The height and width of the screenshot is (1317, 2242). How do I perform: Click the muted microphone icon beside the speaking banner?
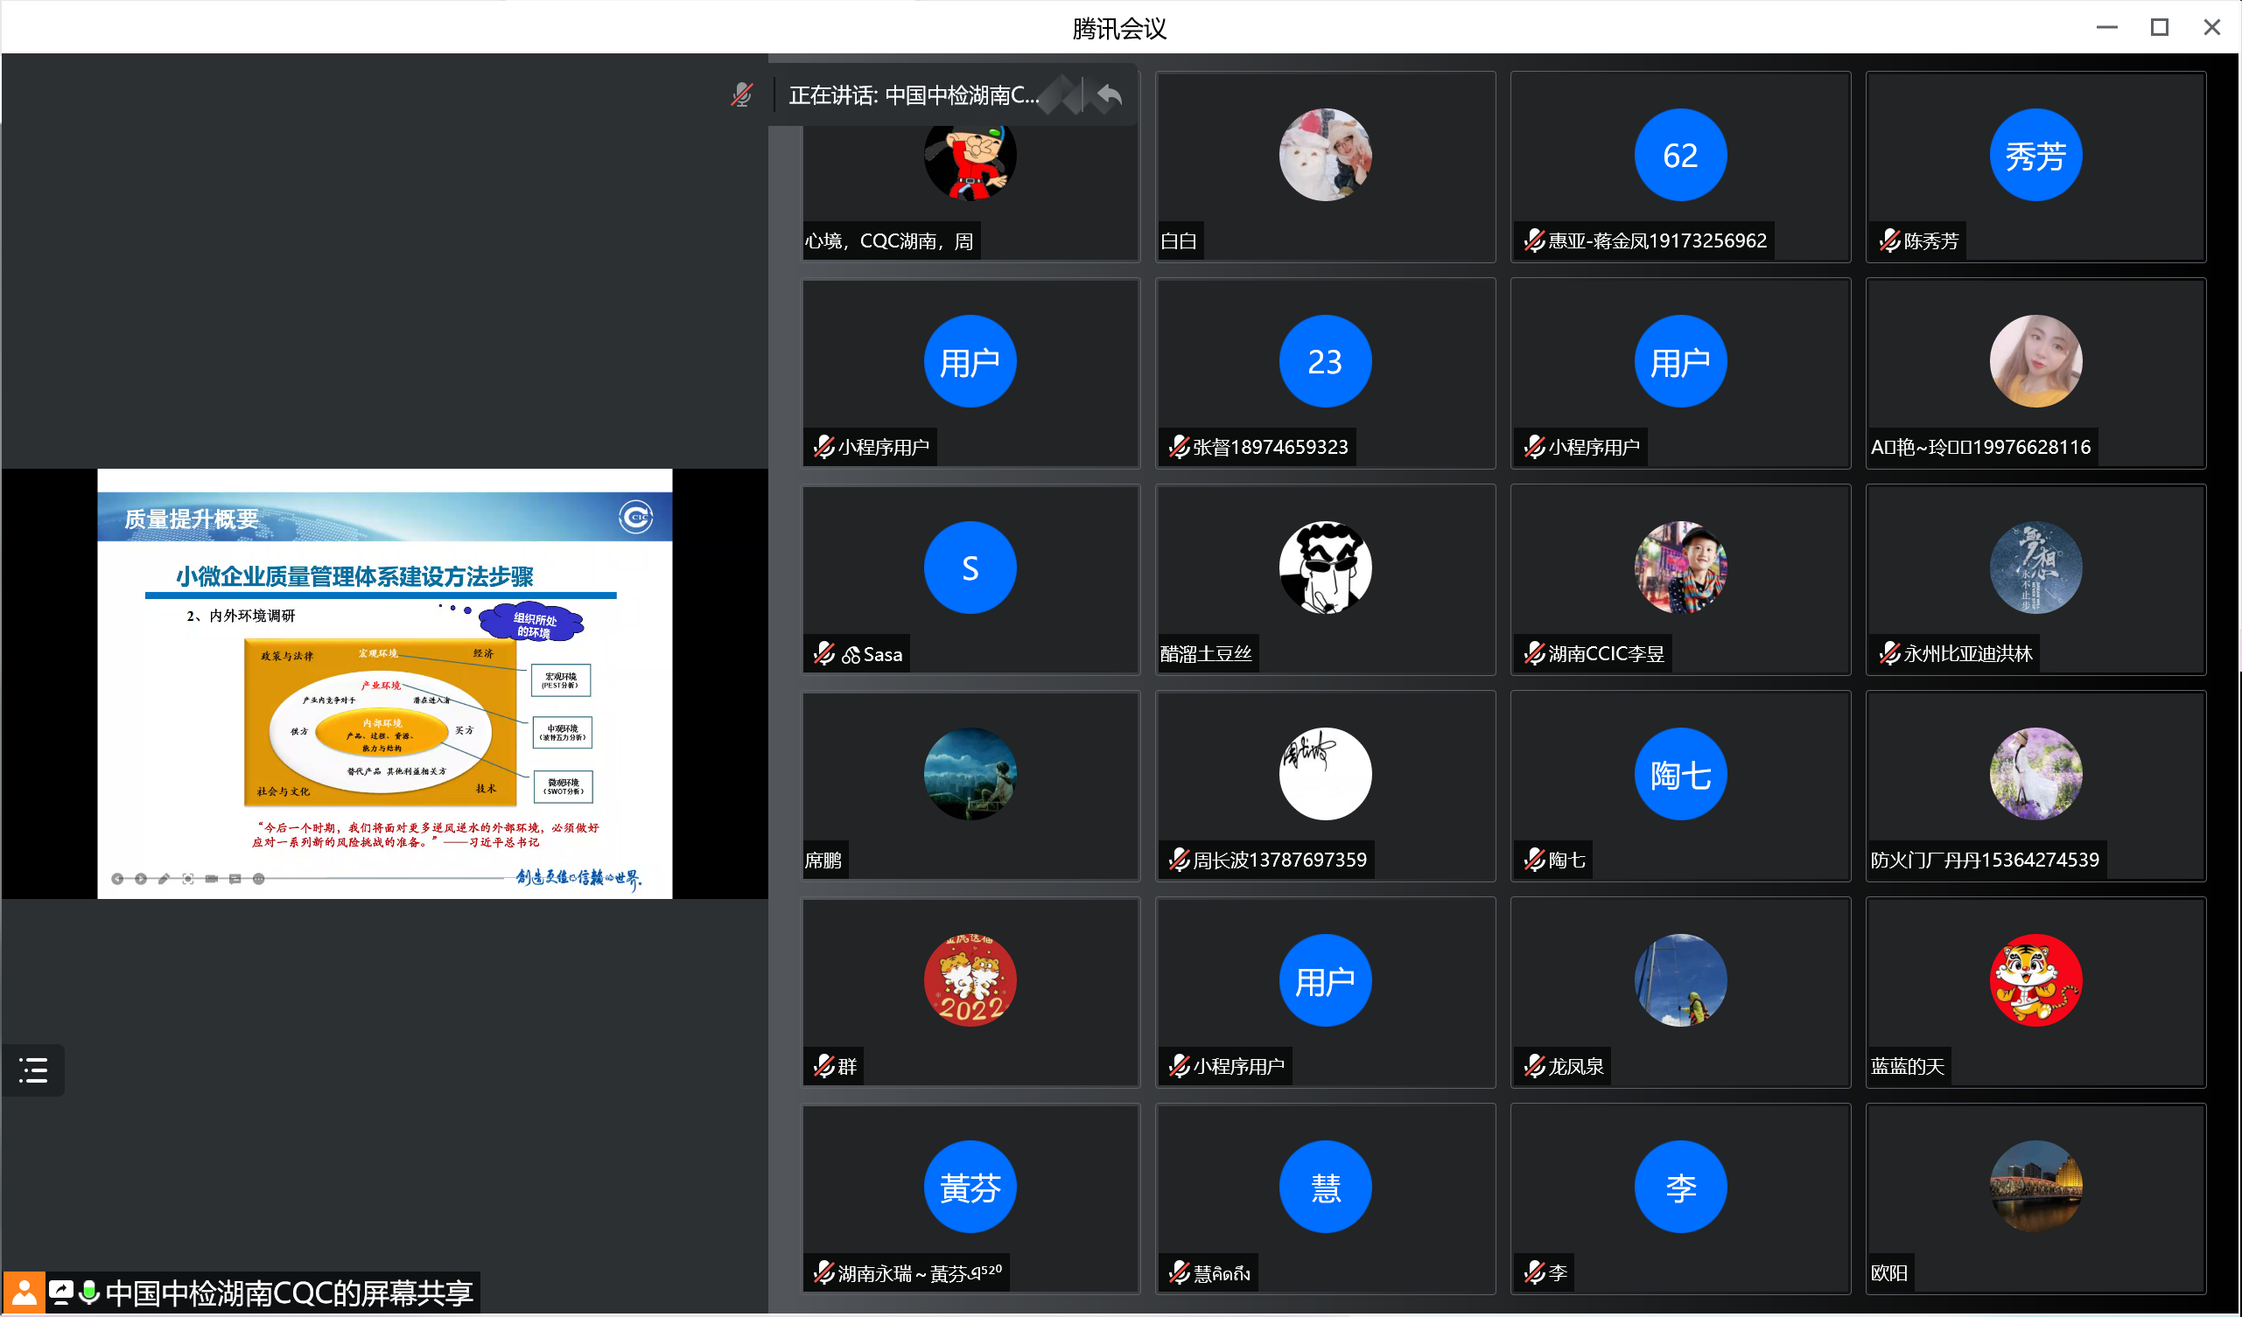tap(742, 94)
